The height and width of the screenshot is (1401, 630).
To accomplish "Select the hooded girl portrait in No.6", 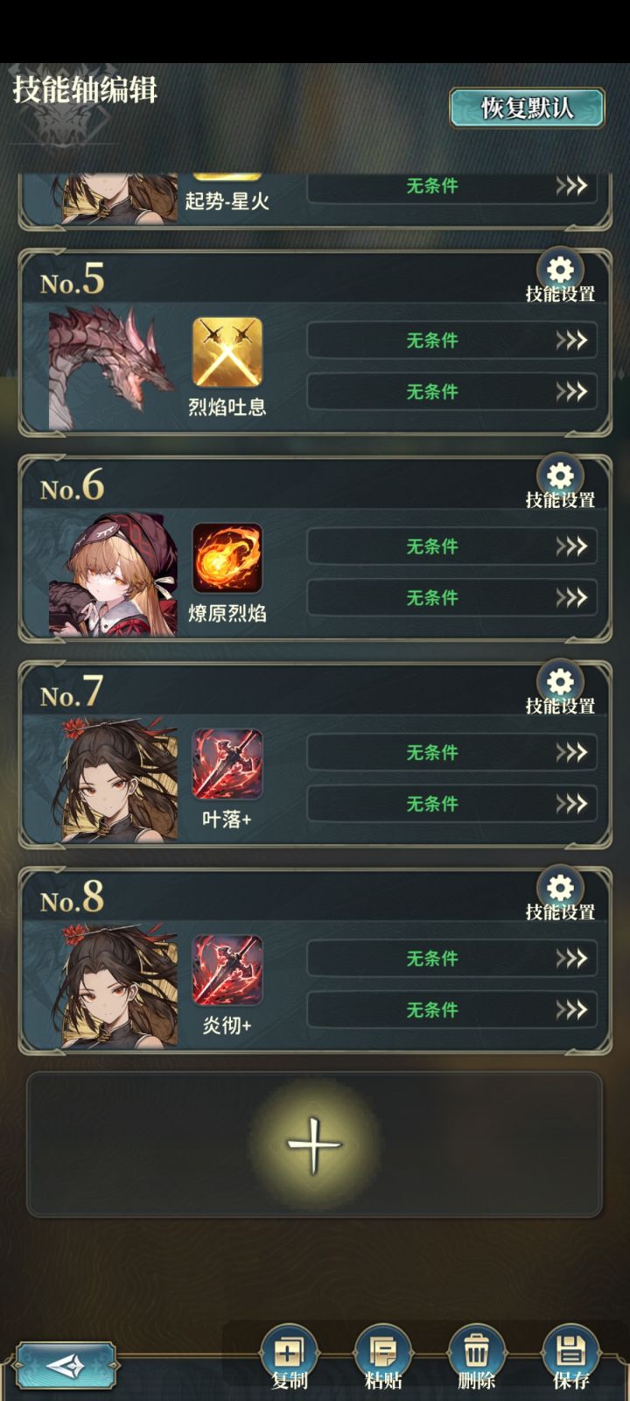I will [112, 574].
